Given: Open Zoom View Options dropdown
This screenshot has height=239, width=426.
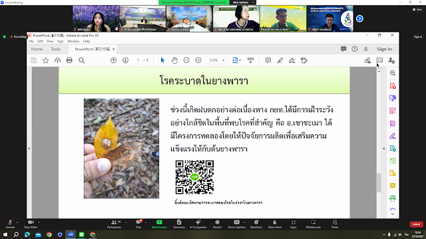Looking at the screenshot, I should (x=243, y=3).
